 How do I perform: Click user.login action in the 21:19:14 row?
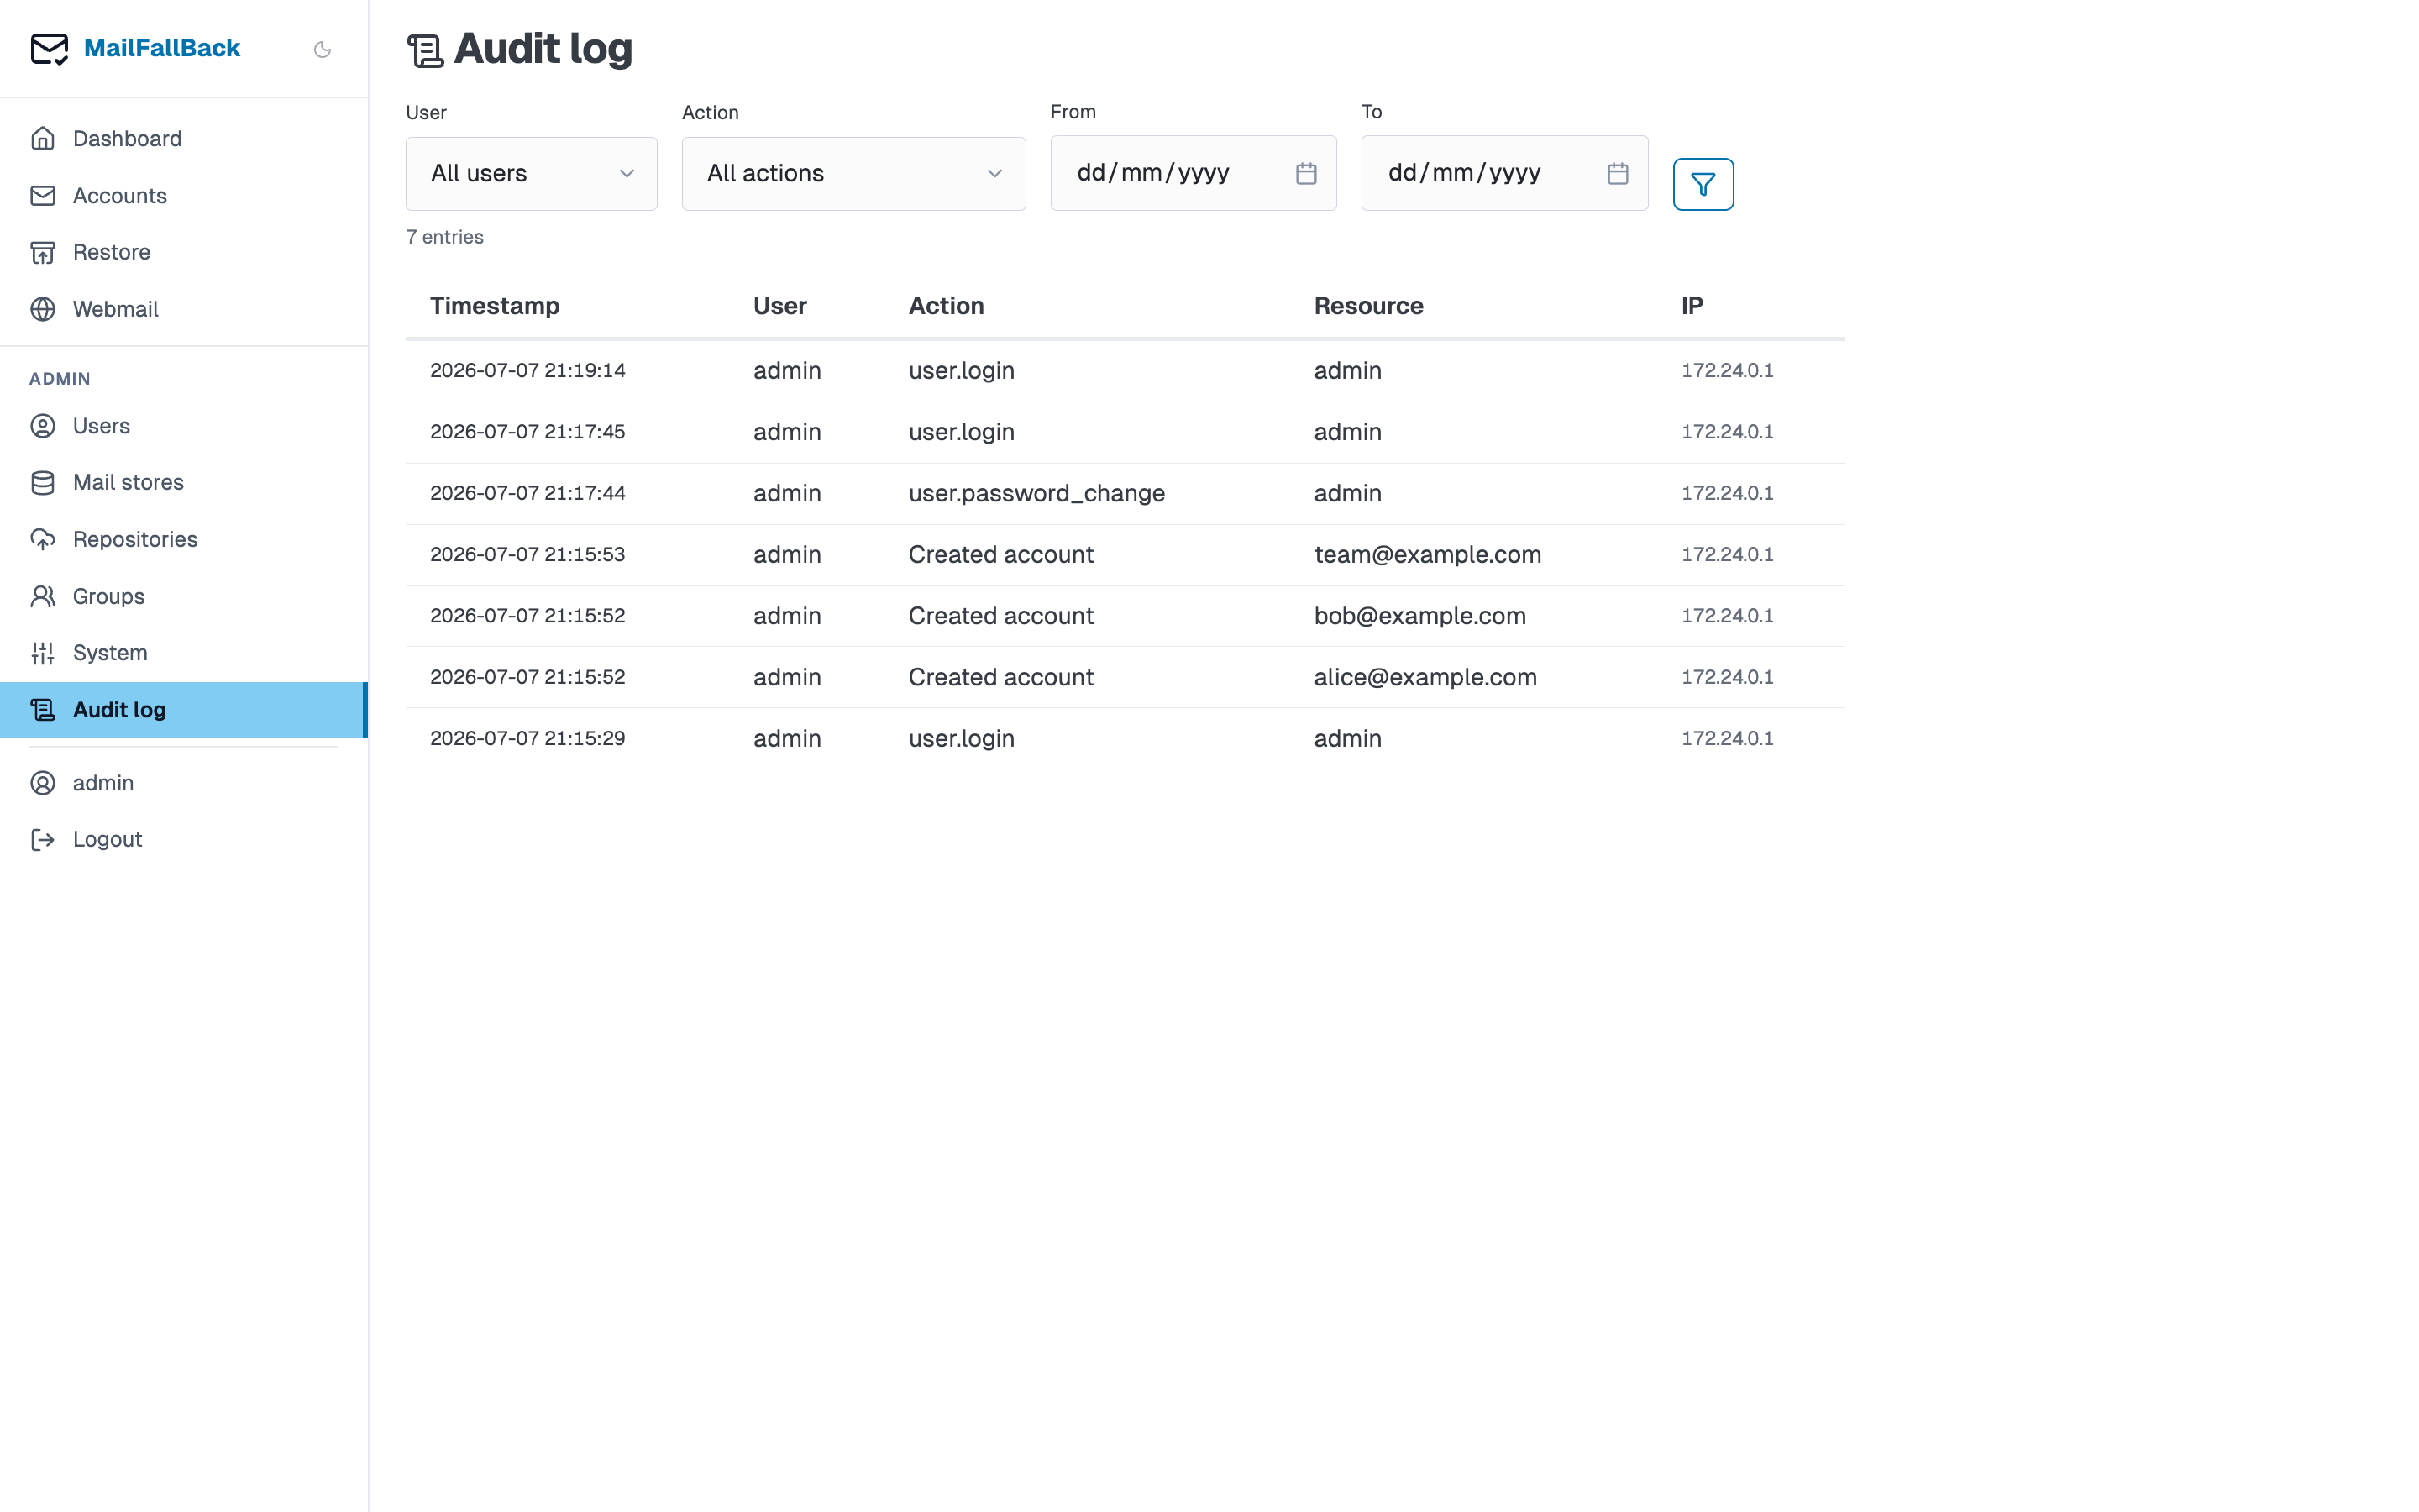point(961,370)
